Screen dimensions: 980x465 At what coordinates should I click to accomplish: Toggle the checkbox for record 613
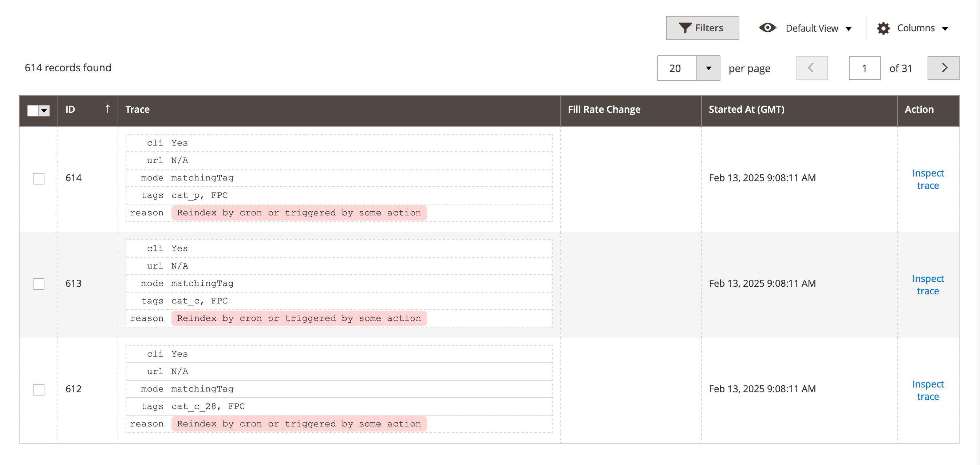39,284
